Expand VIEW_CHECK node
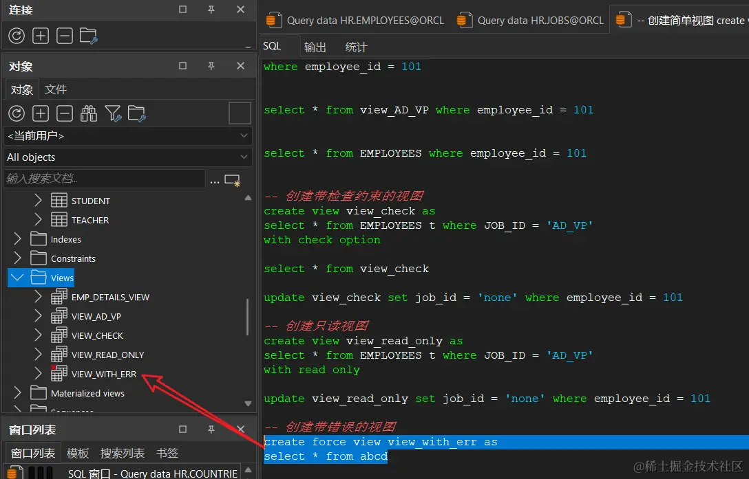Image resolution: width=749 pixels, height=479 pixels. [x=39, y=335]
